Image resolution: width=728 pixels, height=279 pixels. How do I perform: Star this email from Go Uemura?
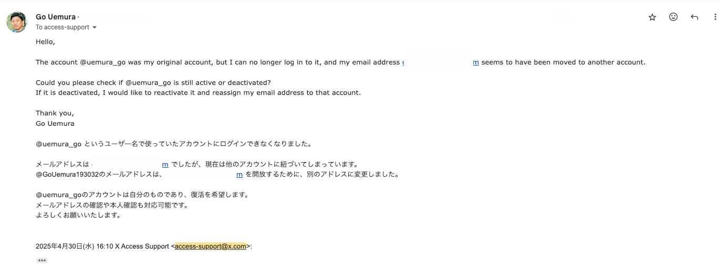point(652,17)
